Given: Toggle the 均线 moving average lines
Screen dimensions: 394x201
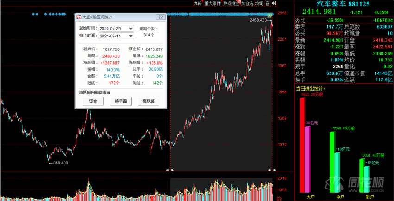Looking at the screenshot, I should click(x=259, y=3).
